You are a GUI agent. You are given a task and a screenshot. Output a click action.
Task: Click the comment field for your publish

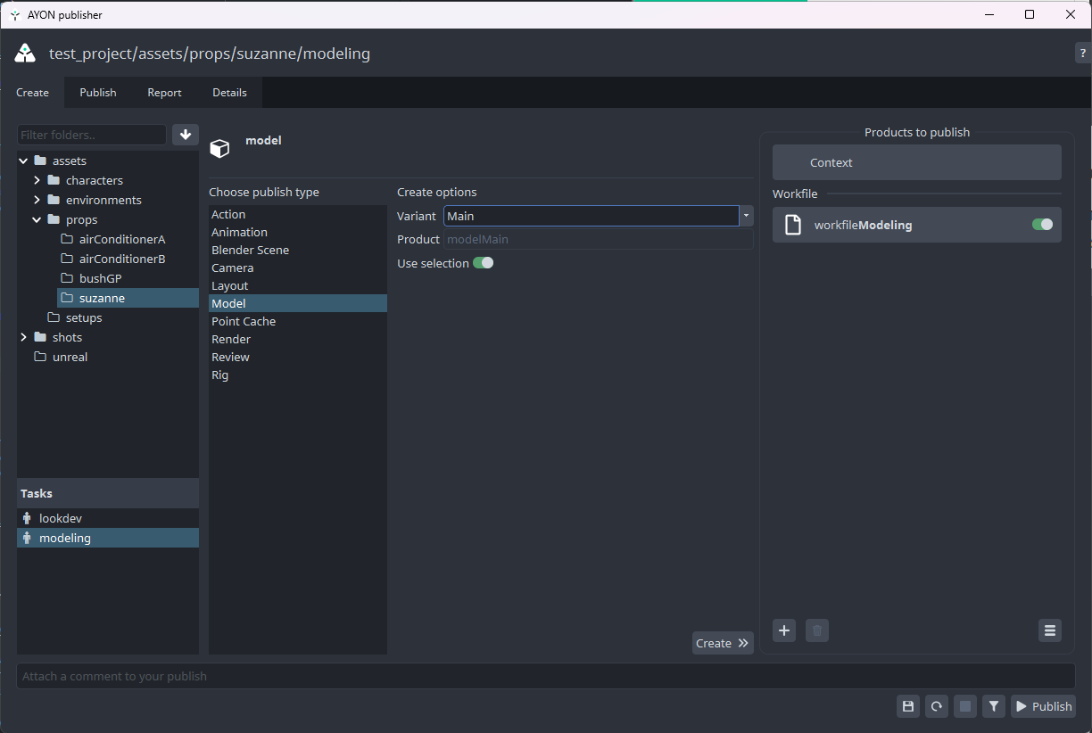[546, 676]
